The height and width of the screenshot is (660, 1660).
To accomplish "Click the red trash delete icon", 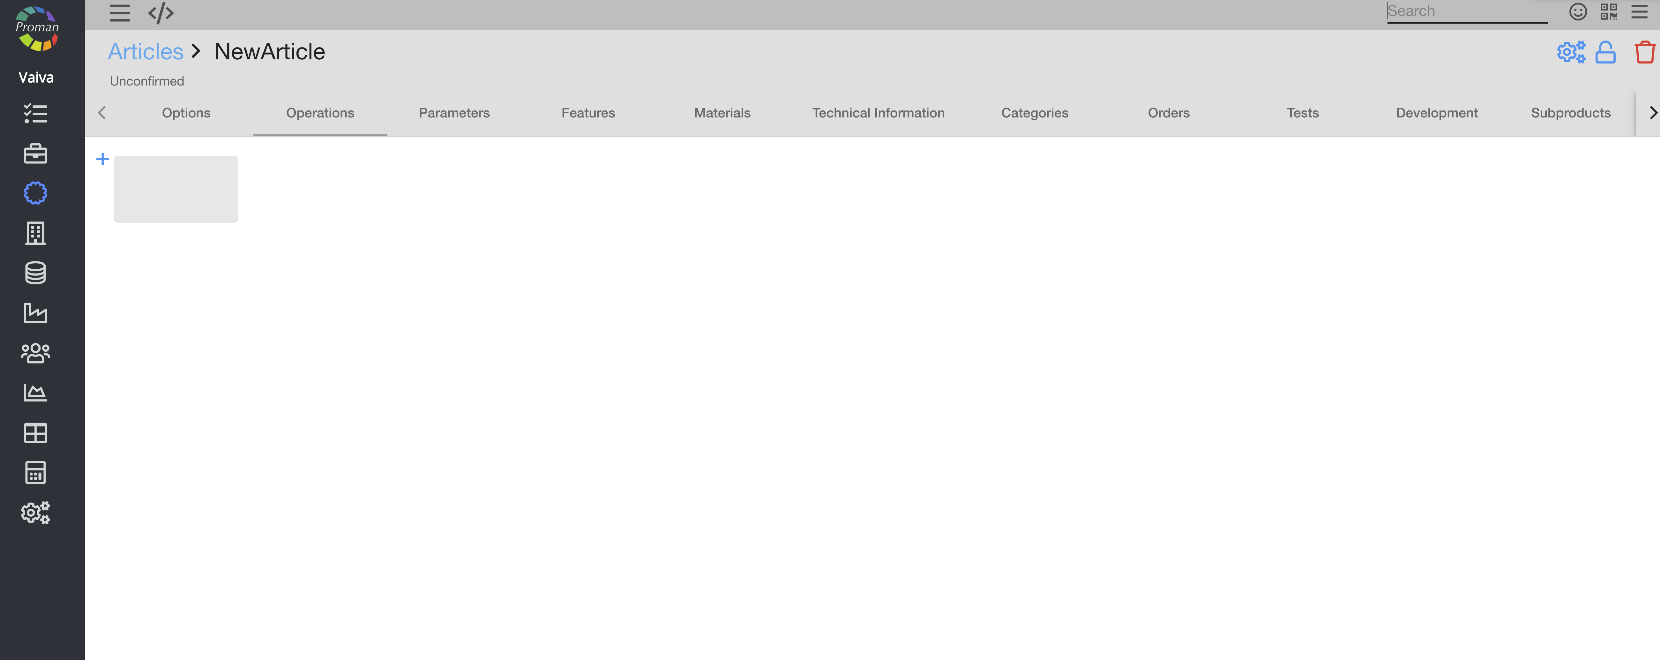I will pos(1644,52).
